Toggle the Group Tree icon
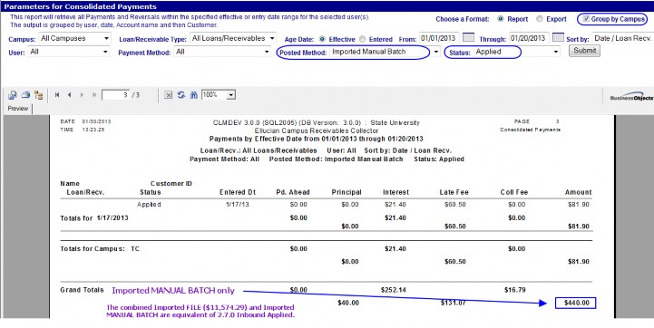 39,95
